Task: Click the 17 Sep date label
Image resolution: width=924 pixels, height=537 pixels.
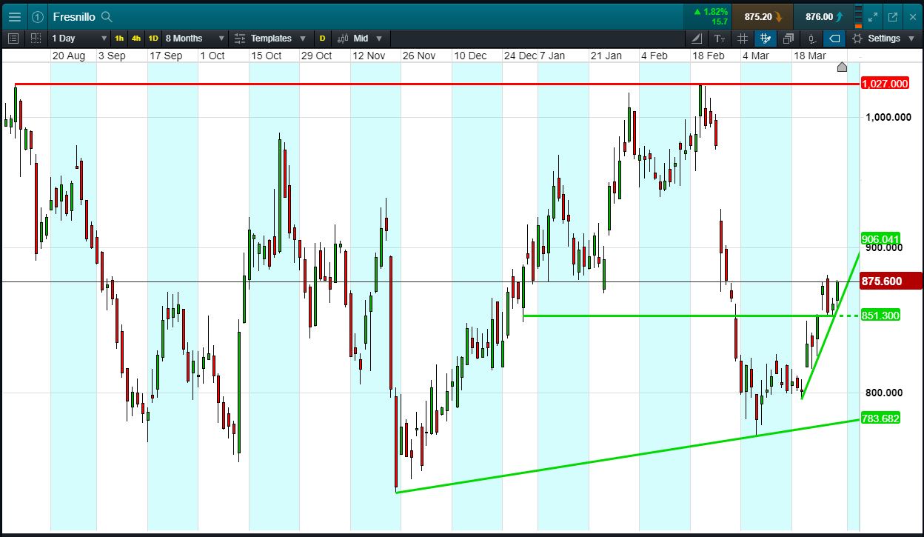Action: pos(166,56)
